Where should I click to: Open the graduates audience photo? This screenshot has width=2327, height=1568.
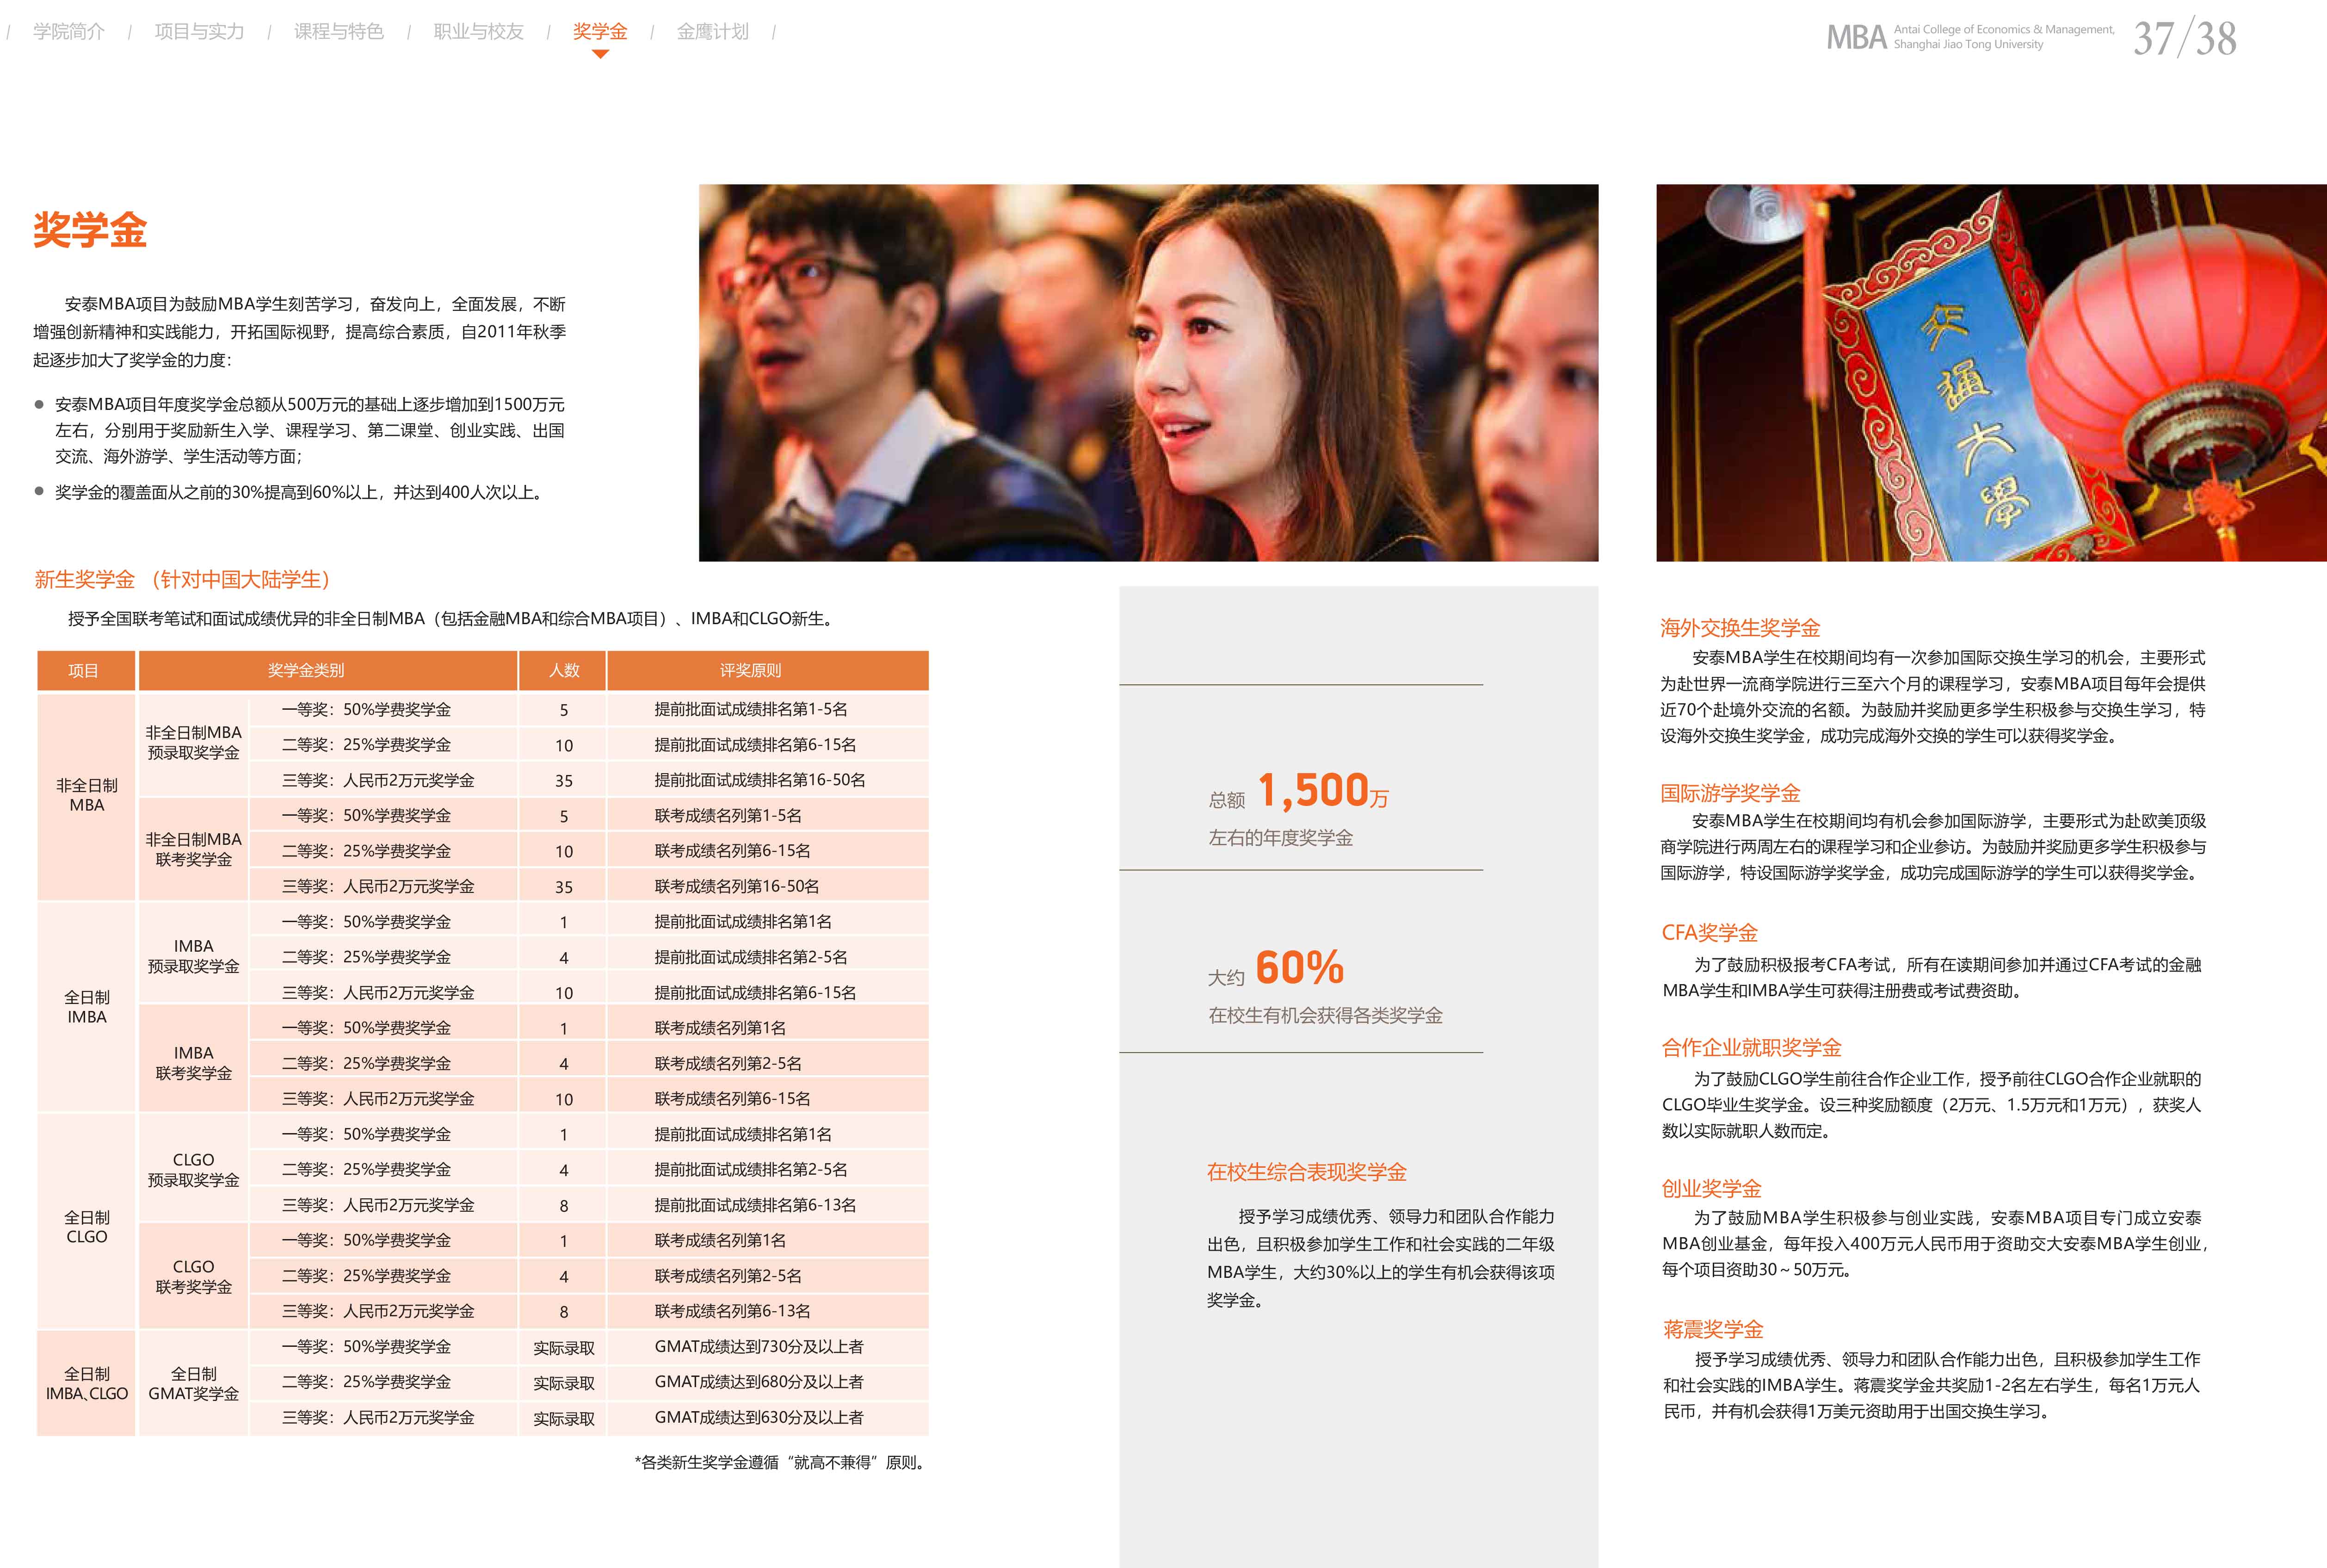pyautogui.click(x=1148, y=372)
